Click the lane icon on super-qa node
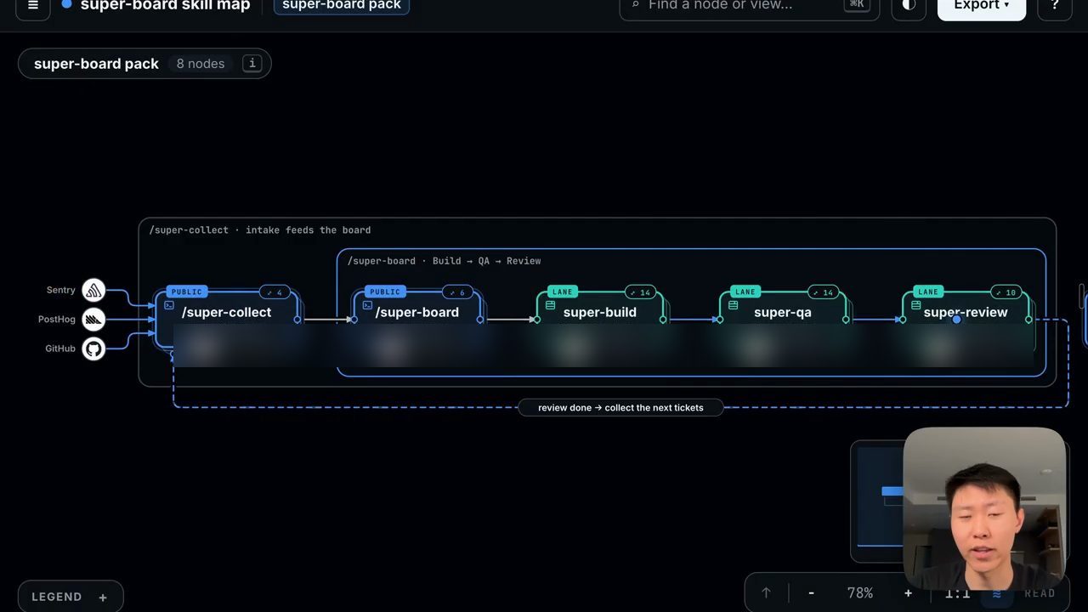1088x612 pixels. pos(733,305)
